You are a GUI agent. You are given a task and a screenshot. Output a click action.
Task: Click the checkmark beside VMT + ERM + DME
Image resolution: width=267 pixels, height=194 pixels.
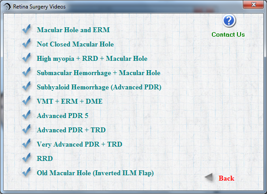[26, 101]
